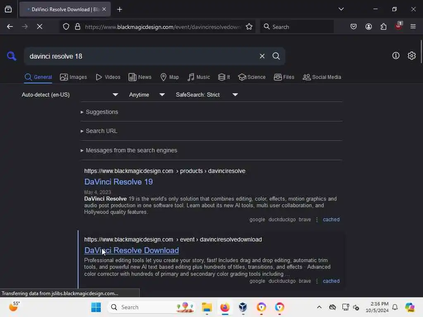The height and width of the screenshot is (317, 423).
Task: Open the Firefox View icon
Action: click(8, 9)
